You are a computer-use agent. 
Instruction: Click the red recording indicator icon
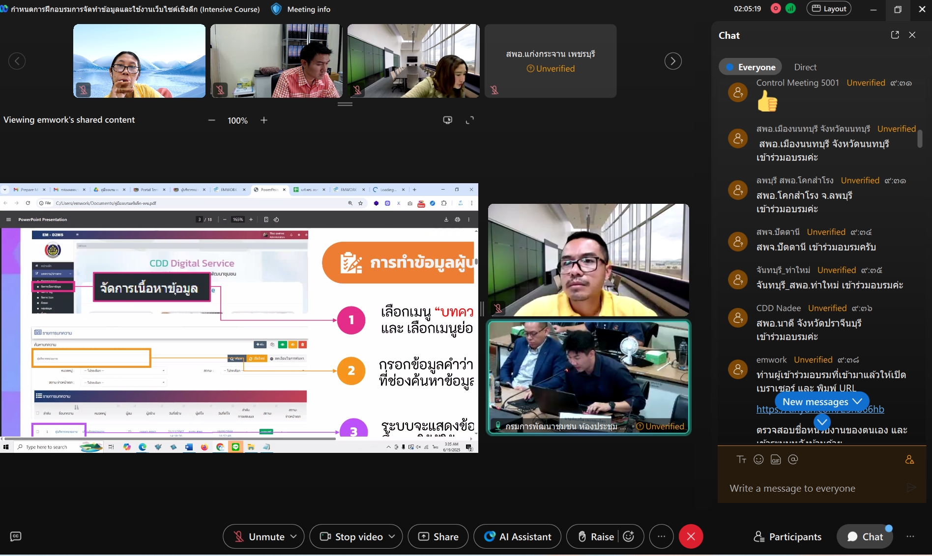[x=776, y=8]
